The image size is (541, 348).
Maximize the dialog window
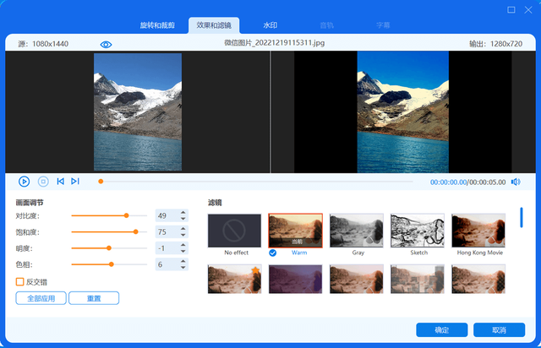[x=511, y=9]
